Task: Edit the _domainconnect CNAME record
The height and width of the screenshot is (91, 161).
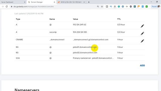Action: (x=142, y=41)
